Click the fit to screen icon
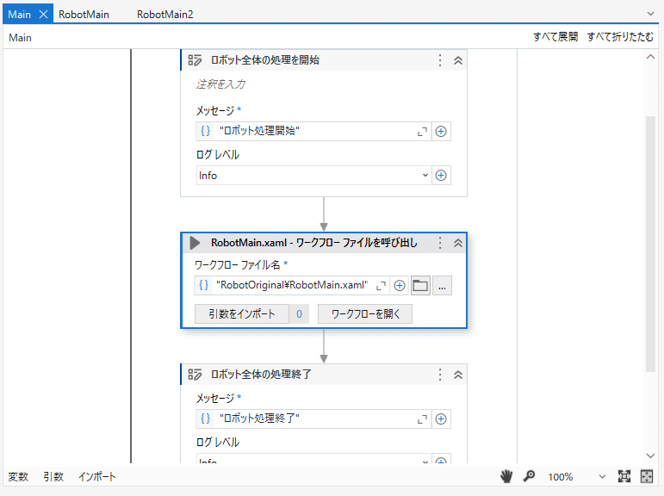 624,476
